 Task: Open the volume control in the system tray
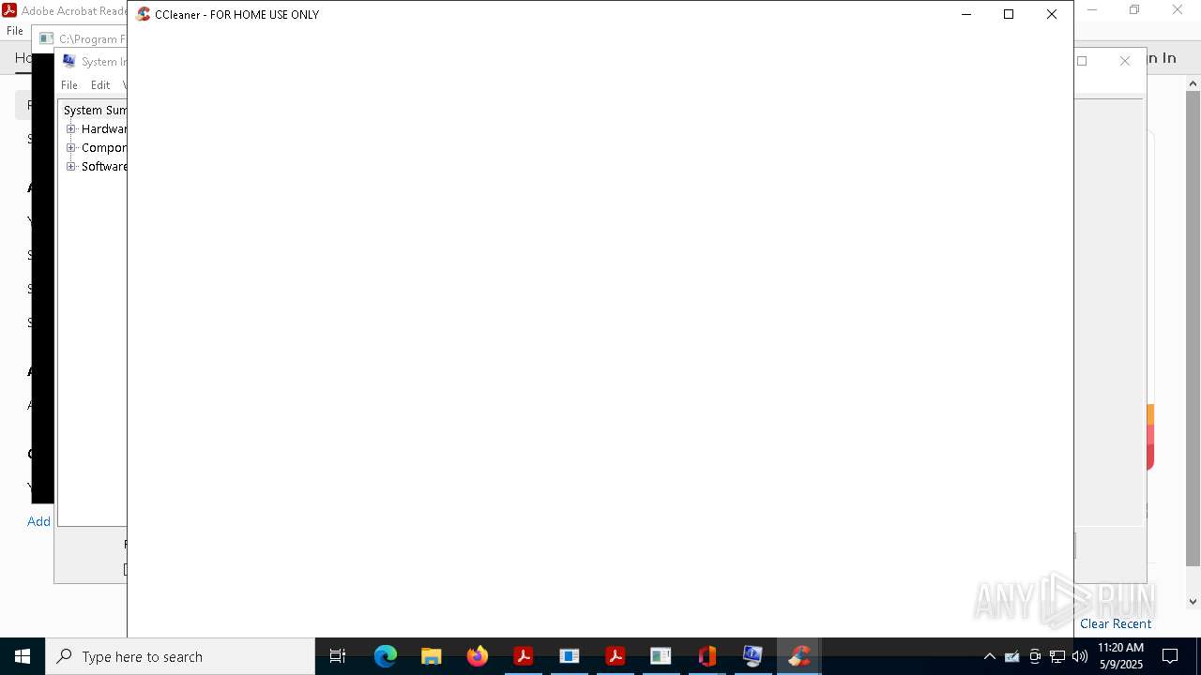click(x=1080, y=656)
